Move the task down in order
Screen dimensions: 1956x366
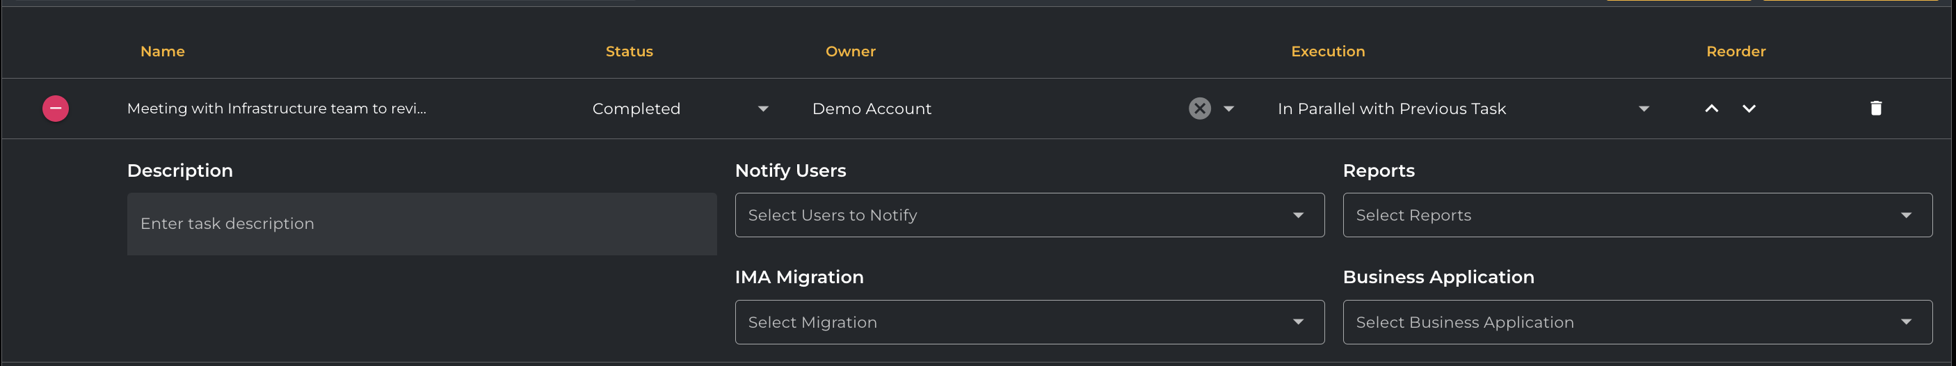(1748, 109)
